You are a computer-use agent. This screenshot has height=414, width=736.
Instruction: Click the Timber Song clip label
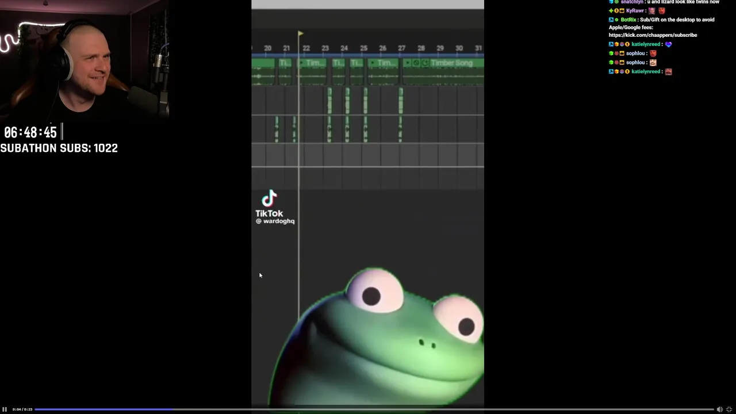click(451, 63)
